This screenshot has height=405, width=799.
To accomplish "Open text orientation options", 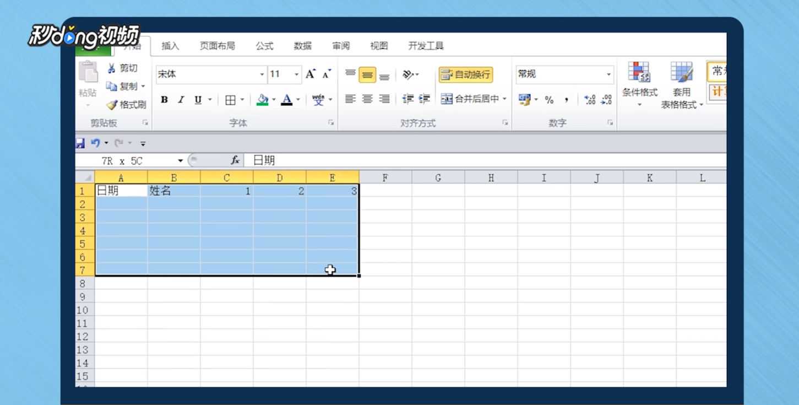I will (x=410, y=74).
